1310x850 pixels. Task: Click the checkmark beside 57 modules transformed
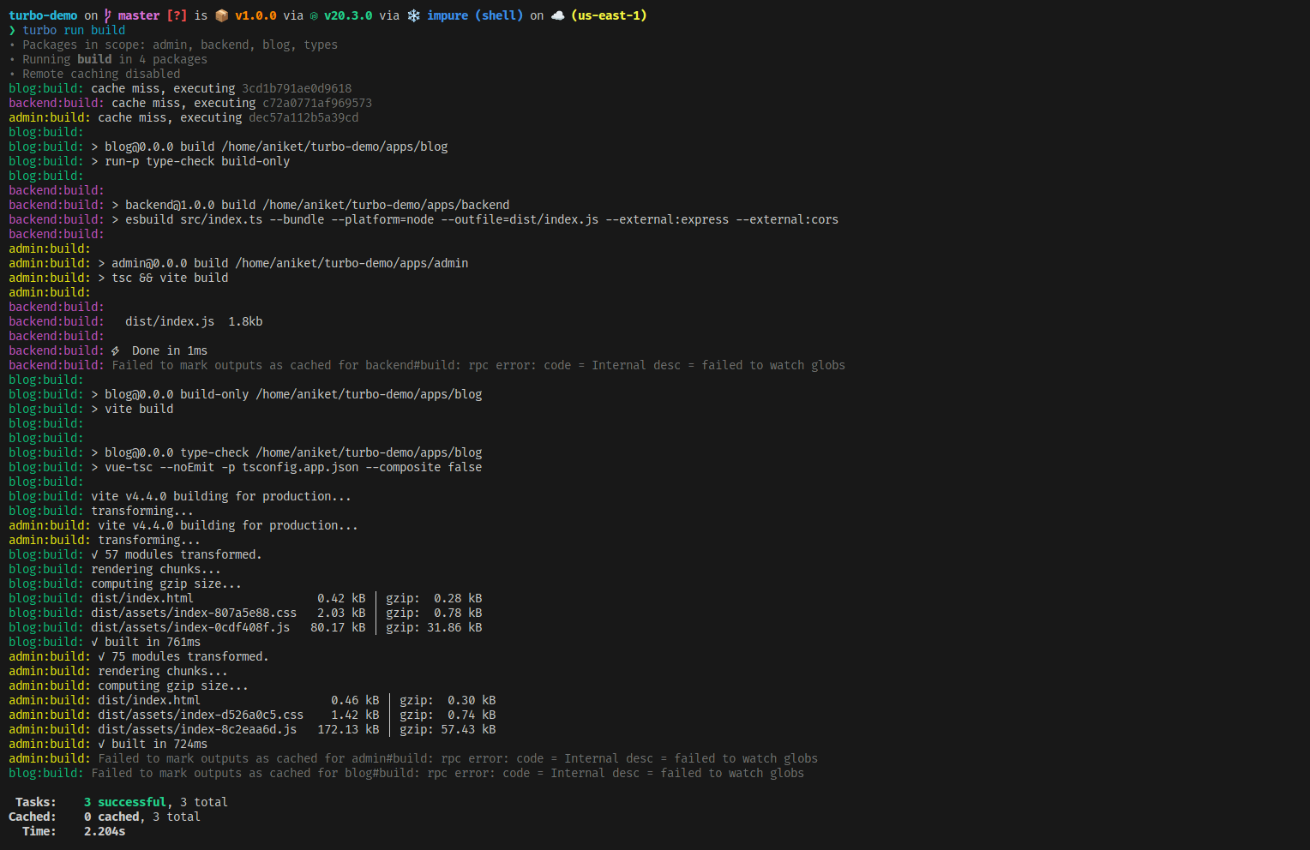pos(95,554)
